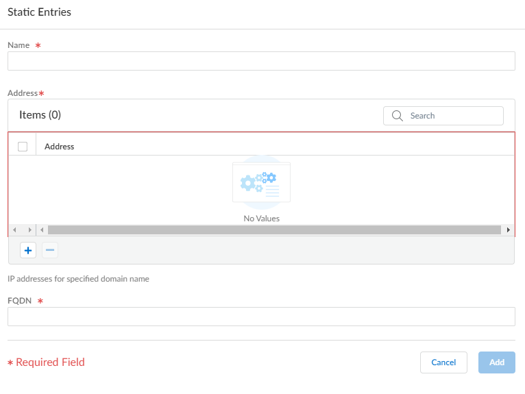Click right scroll arrow under checkbox column
The image size is (525, 394).
[x=29, y=230]
